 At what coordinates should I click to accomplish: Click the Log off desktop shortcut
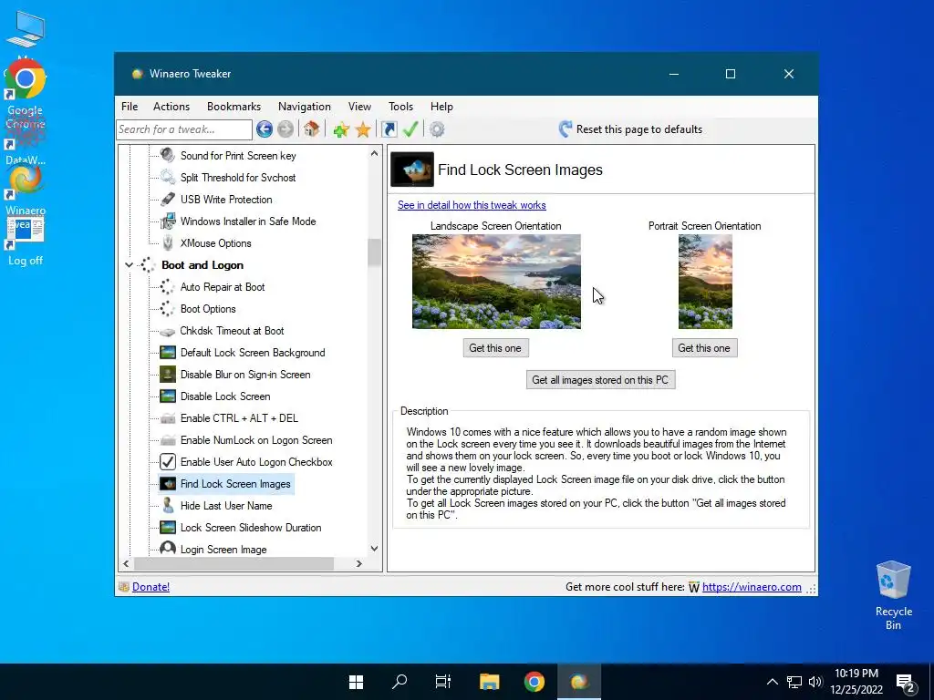[25, 242]
